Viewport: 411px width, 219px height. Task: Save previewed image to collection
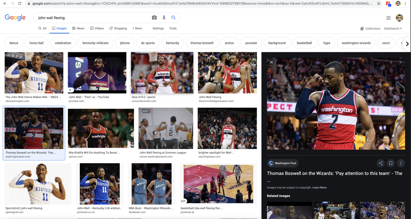391,163
